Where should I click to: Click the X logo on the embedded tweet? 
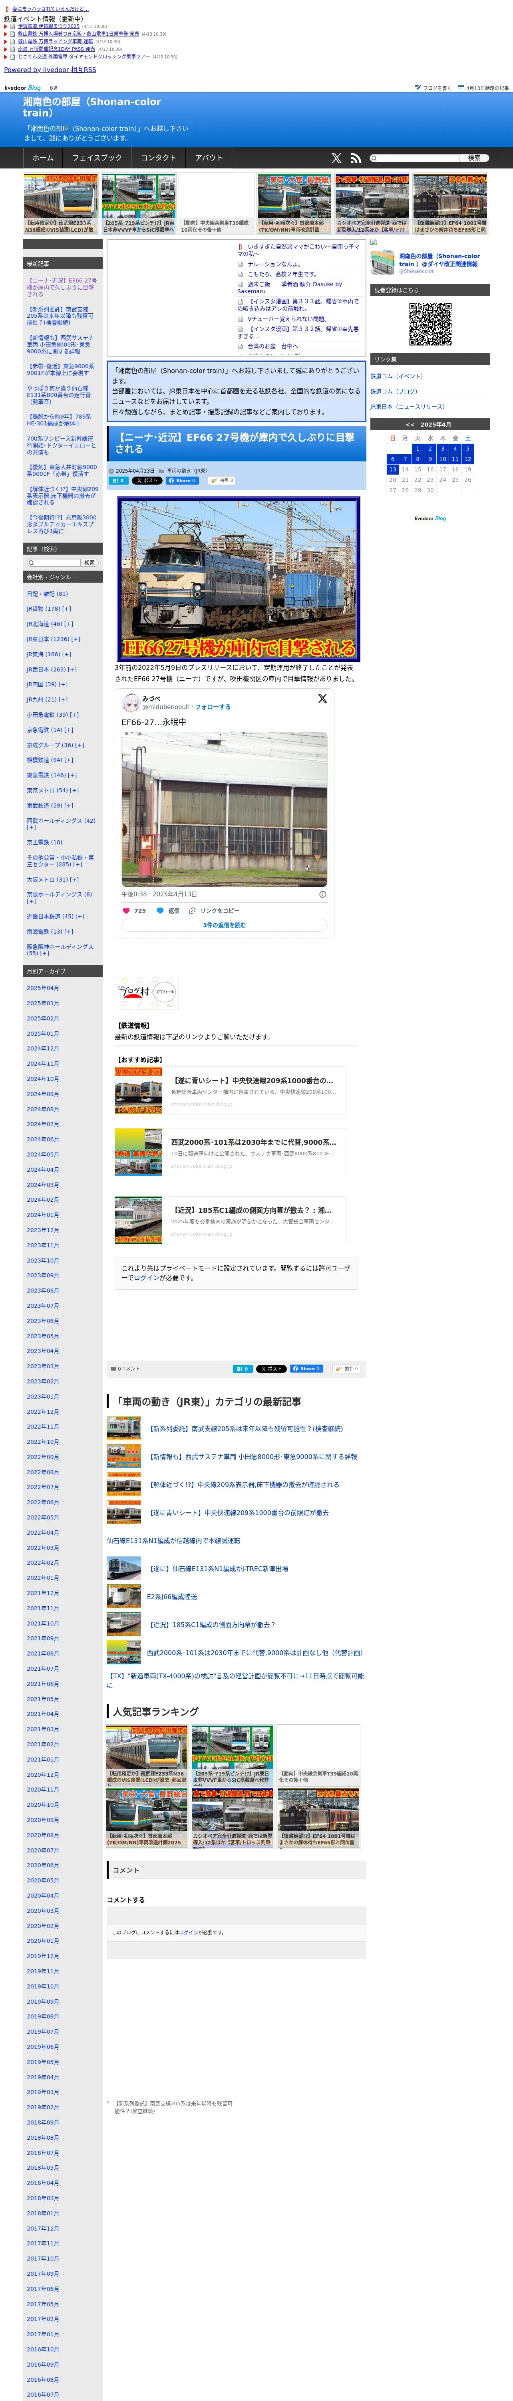pyautogui.click(x=322, y=698)
